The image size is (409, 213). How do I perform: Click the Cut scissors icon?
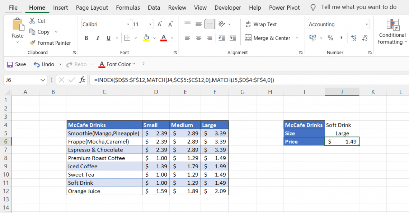(x=32, y=21)
